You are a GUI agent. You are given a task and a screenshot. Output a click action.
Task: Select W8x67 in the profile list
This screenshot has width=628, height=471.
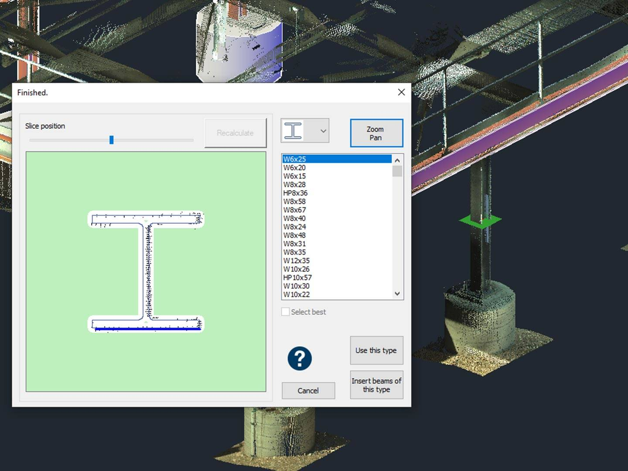[337, 210]
